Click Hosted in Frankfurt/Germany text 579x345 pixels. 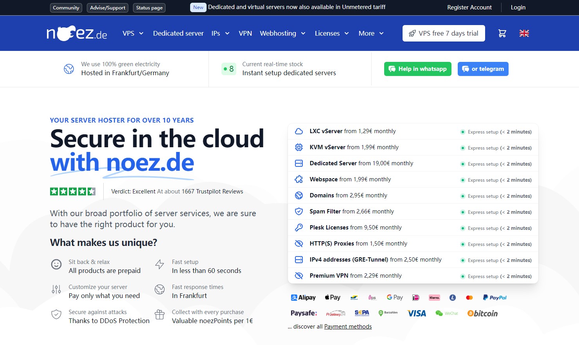pyautogui.click(x=125, y=73)
